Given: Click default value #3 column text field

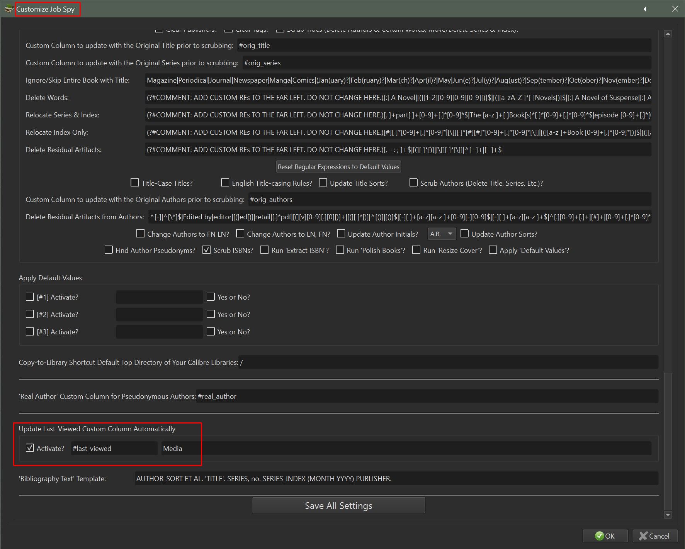Looking at the screenshot, I should (160, 332).
